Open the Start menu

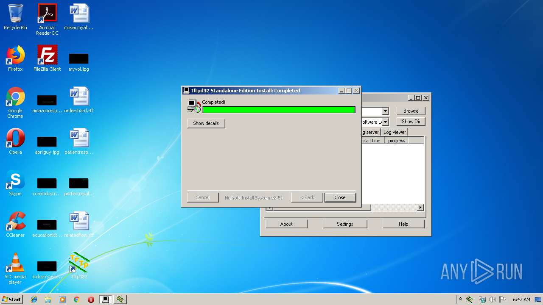(x=11, y=299)
